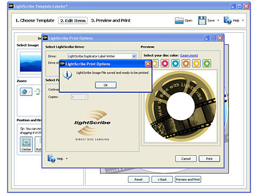Click the Reset button
The image size is (258, 194).
pyautogui.click(x=139, y=179)
